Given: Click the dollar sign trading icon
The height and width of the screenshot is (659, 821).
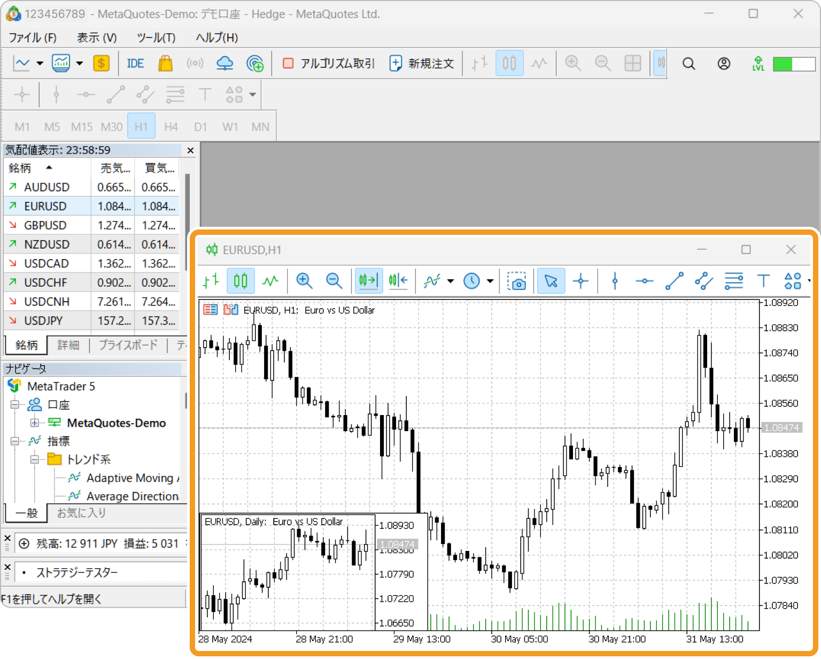Looking at the screenshot, I should (101, 64).
